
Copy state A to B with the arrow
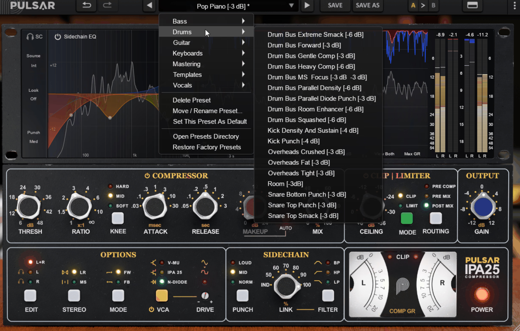point(423,5)
